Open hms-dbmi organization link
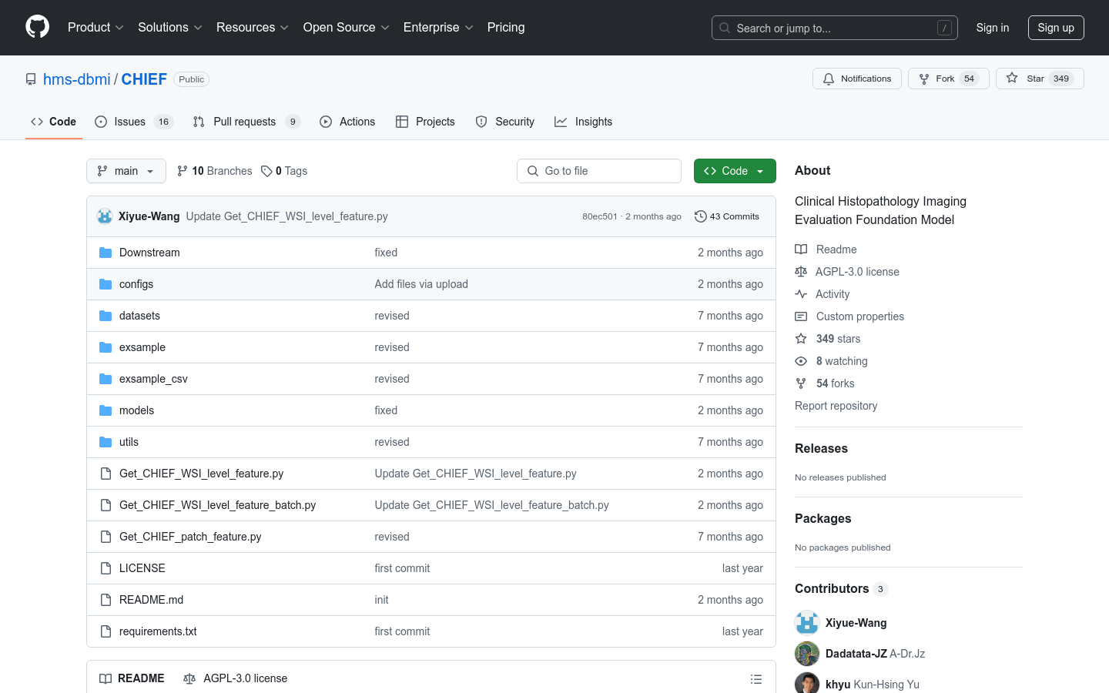 coord(77,79)
